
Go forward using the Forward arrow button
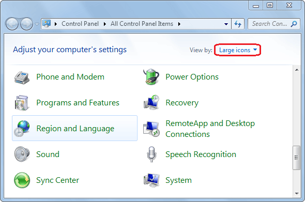(x=27, y=24)
